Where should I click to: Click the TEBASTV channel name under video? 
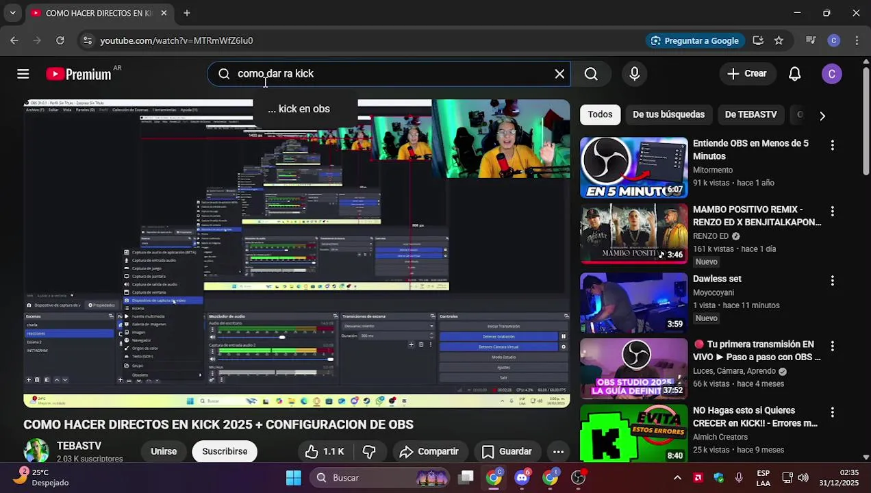pyautogui.click(x=79, y=446)
